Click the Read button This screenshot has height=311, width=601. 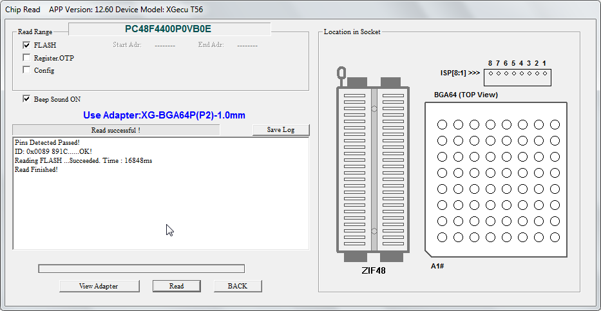click(x=176, y=286)
